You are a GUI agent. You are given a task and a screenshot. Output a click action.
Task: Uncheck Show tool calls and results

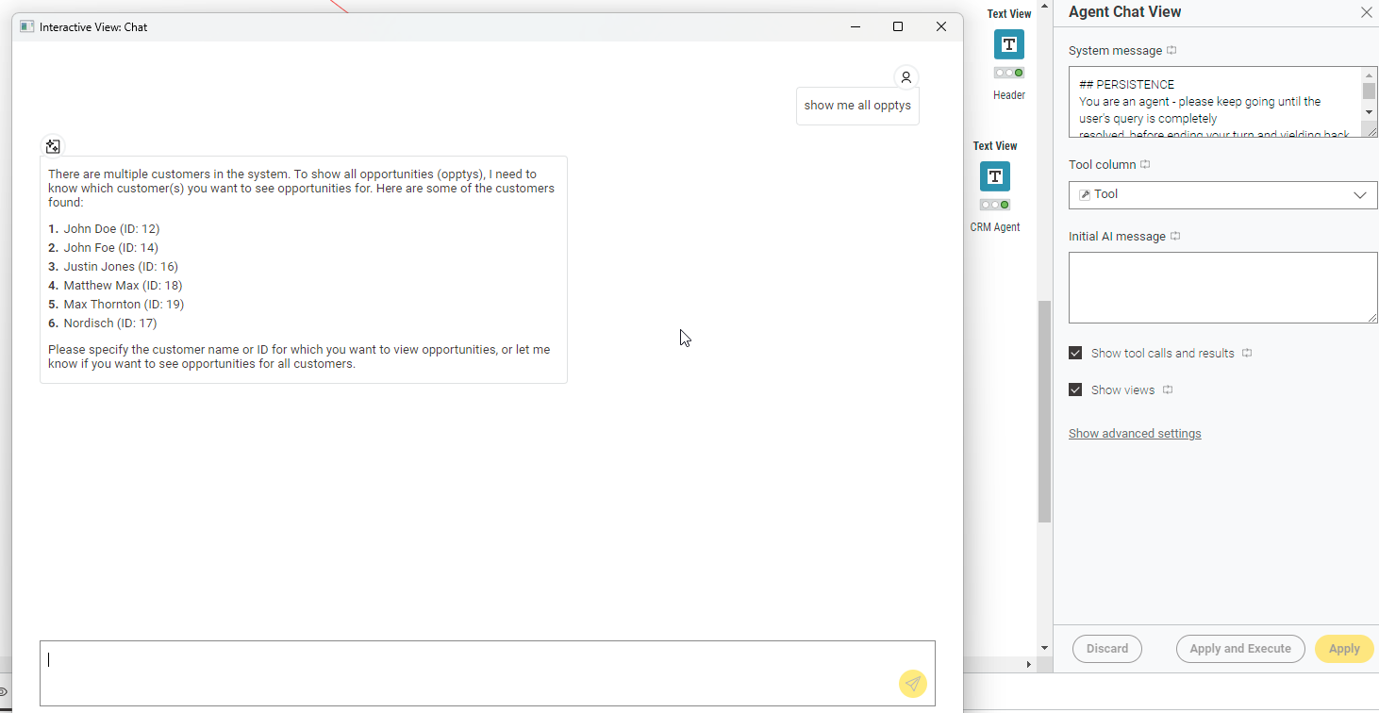(x=1075, y=353)
